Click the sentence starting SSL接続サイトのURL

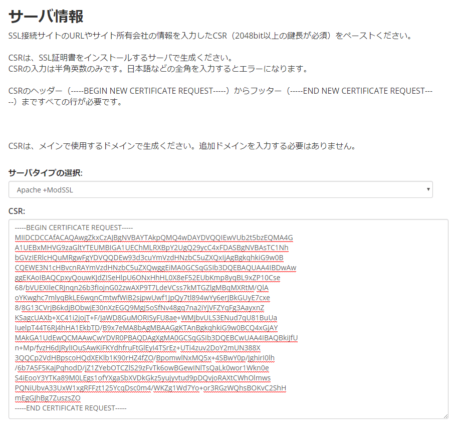click(x=211, y=36)
